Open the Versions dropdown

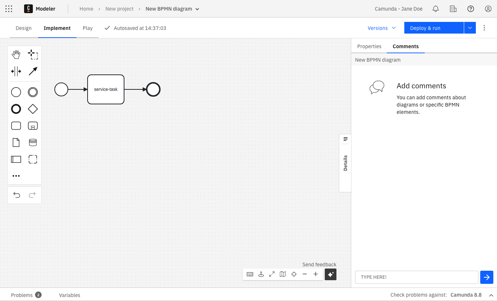[381, 28]
